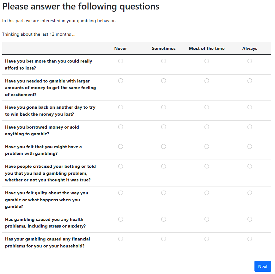Select Sometimes for people criticised your betting
Viewport: 275px width, 274px height.
click(163, 166)
